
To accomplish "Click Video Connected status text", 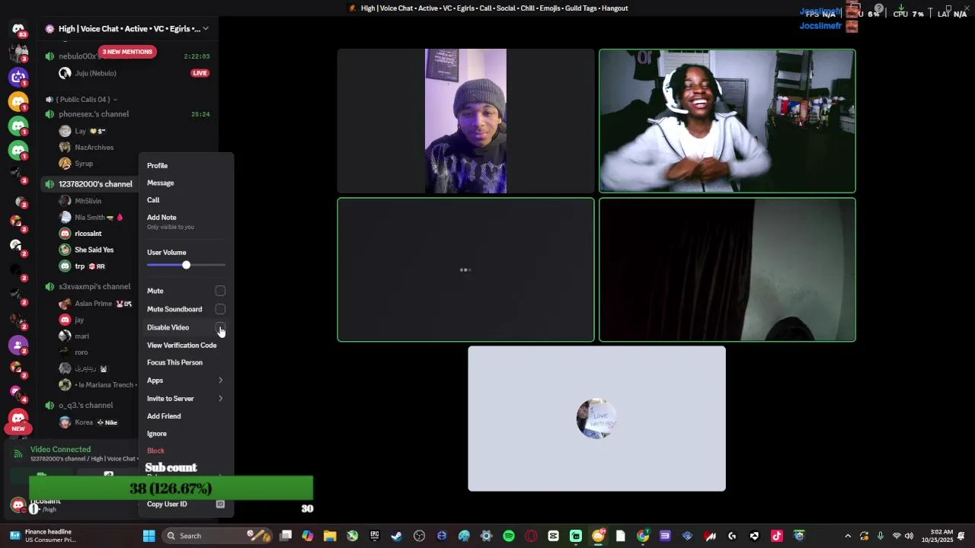I will [x=60, y=450].
